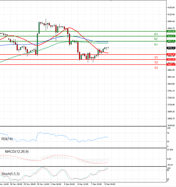The image size is (176, 187).
Task: Click the RSI(14) indicator label
Action: coord(7,139)
